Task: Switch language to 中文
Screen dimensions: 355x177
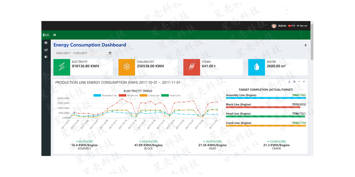Action: click(292, 26)
